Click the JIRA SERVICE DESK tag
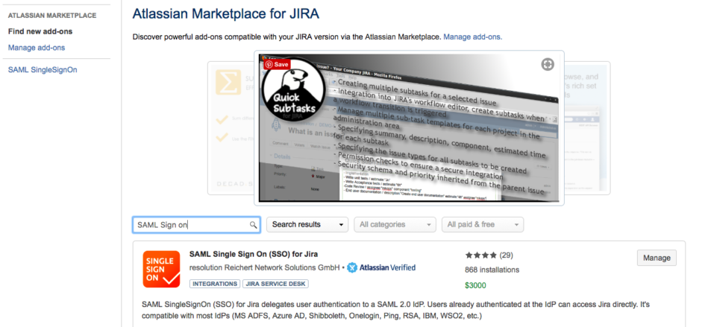Screen dimensions: 708x327 click(275, 284)
